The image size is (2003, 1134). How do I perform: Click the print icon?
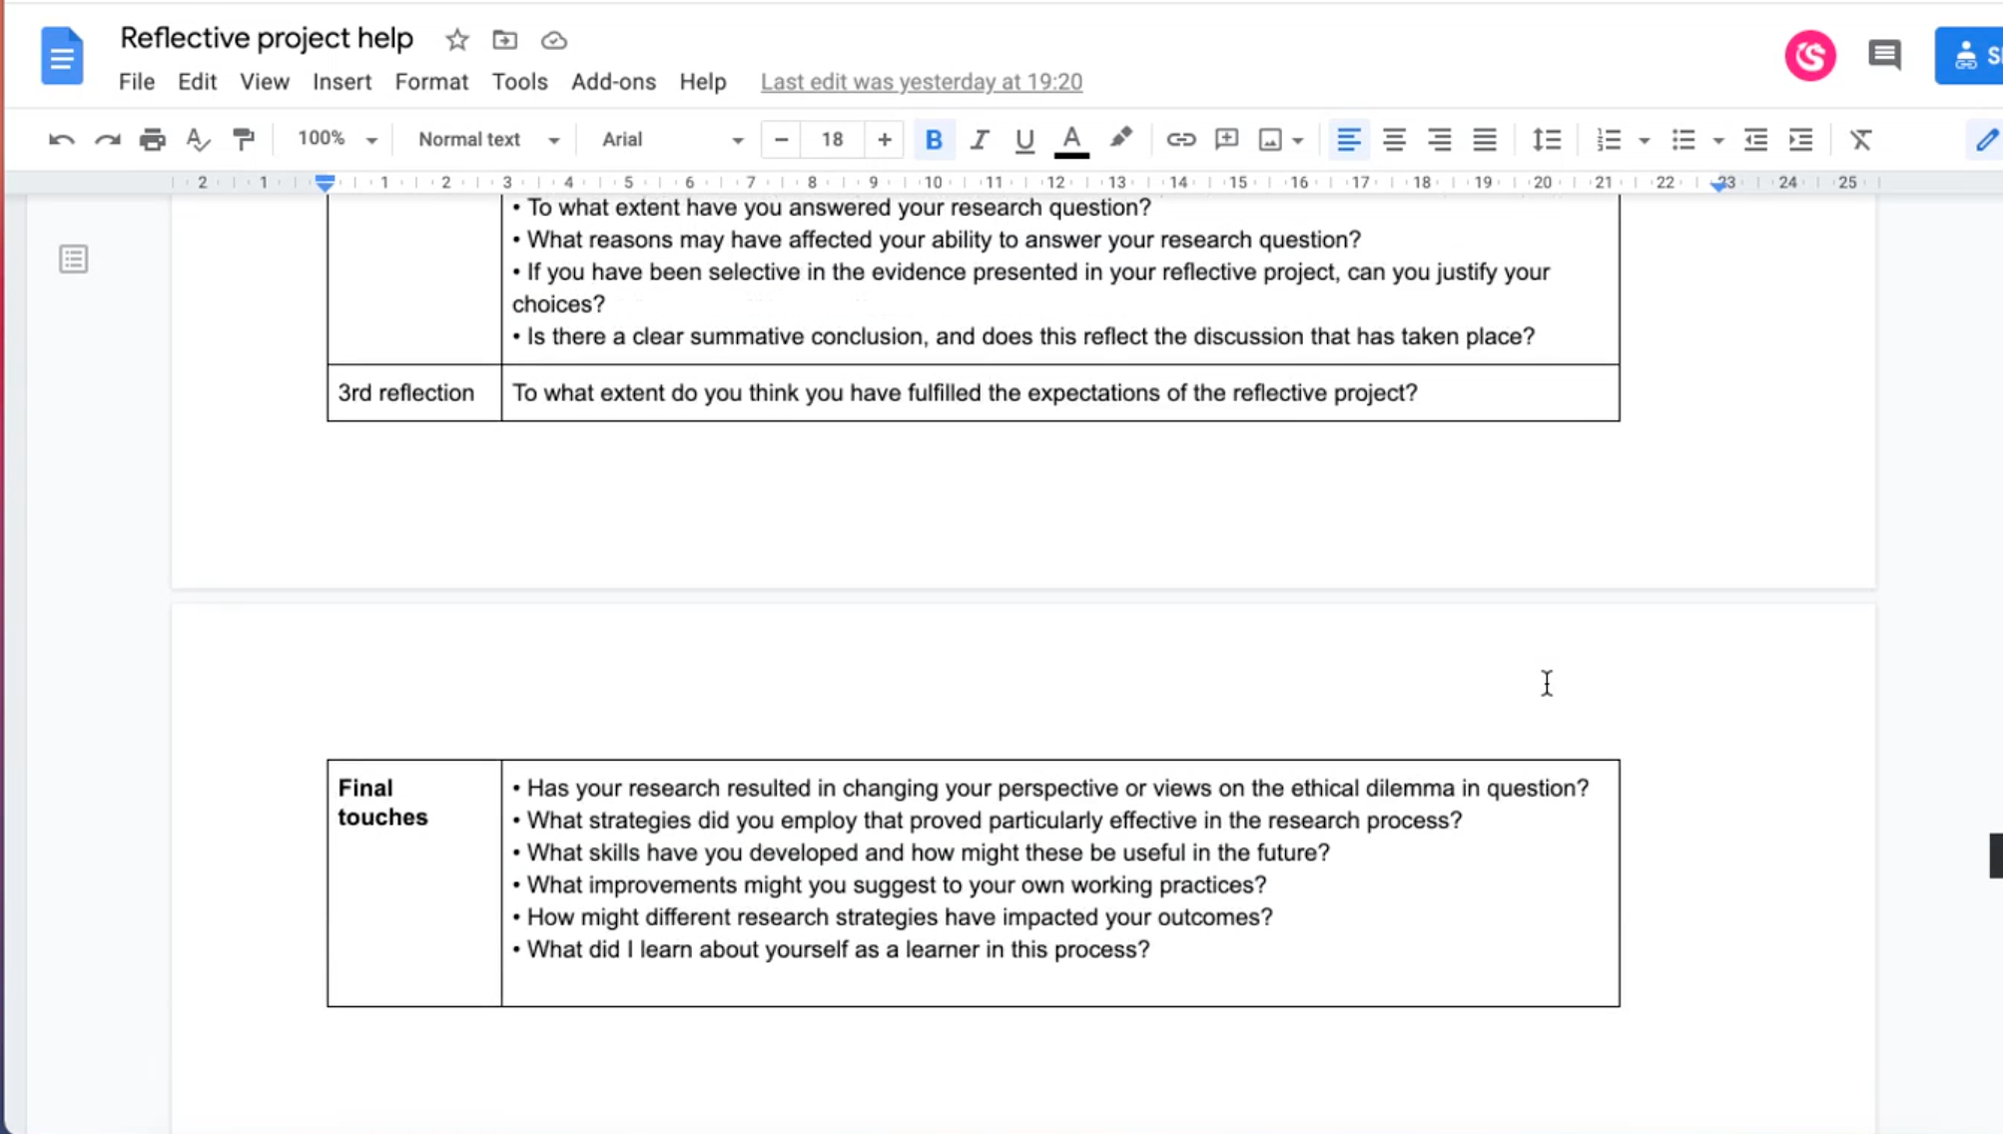tap(152, 140)
